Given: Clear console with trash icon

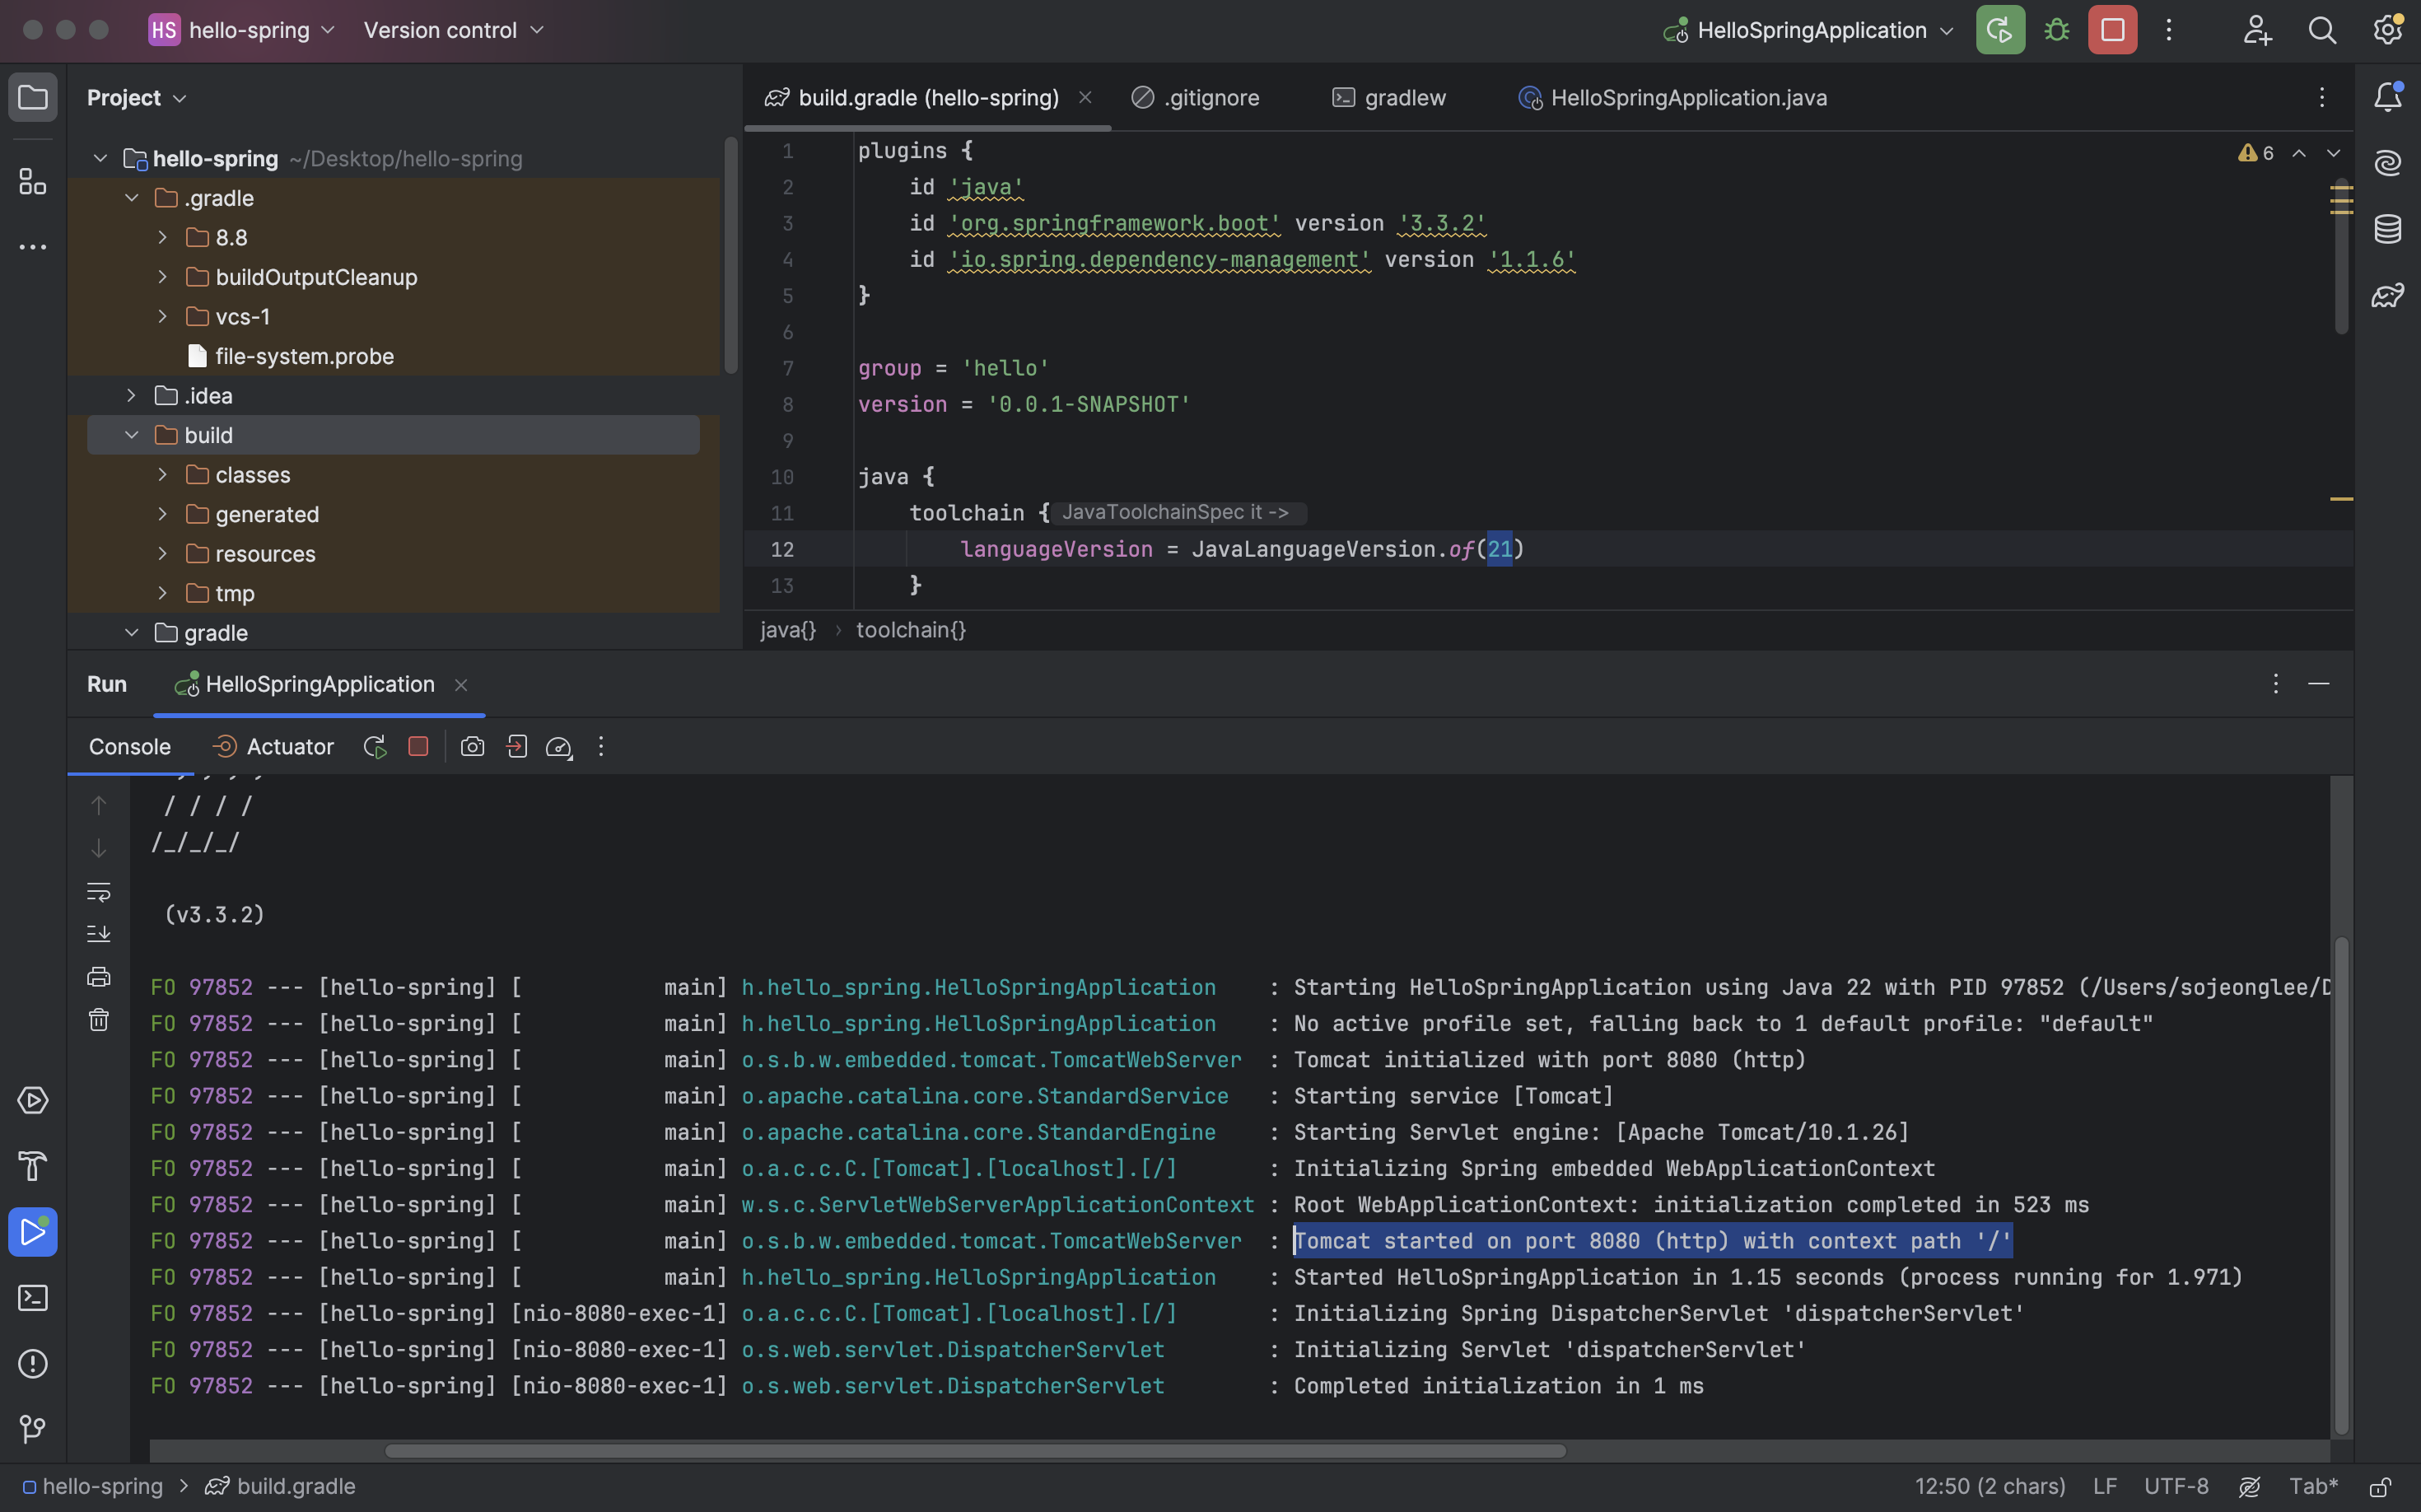Looking at the screenshot, I should pyautogui.click(x=98, y=1020).
